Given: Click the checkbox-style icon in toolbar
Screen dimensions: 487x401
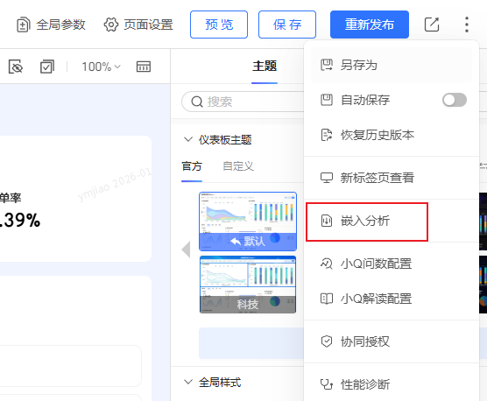Looking at the screenshot, I should tap(47, 67).
